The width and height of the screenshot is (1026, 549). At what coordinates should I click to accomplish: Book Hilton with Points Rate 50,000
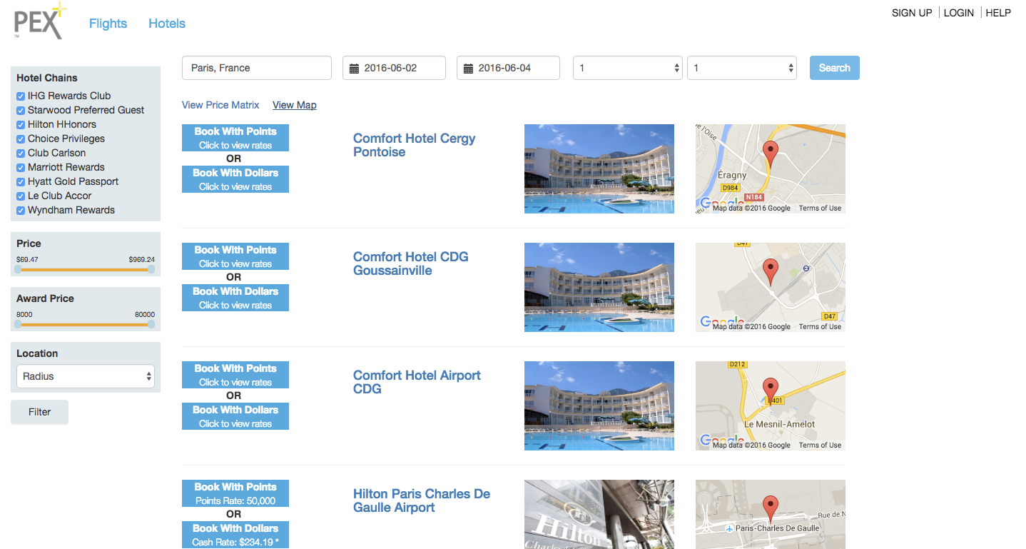(x=235, y=493)
